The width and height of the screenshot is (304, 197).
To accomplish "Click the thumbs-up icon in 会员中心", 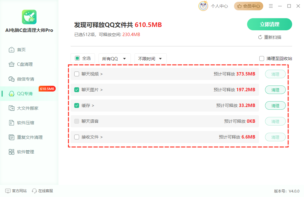I will [239, 6].
